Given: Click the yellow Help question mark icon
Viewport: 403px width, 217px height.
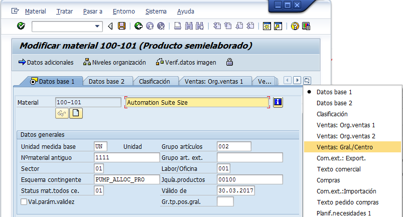Looking at the screenshot, I should [x=295, y=26].
